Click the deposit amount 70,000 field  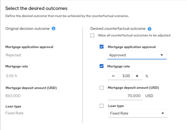pyautogui.click(x=125, y=96)
